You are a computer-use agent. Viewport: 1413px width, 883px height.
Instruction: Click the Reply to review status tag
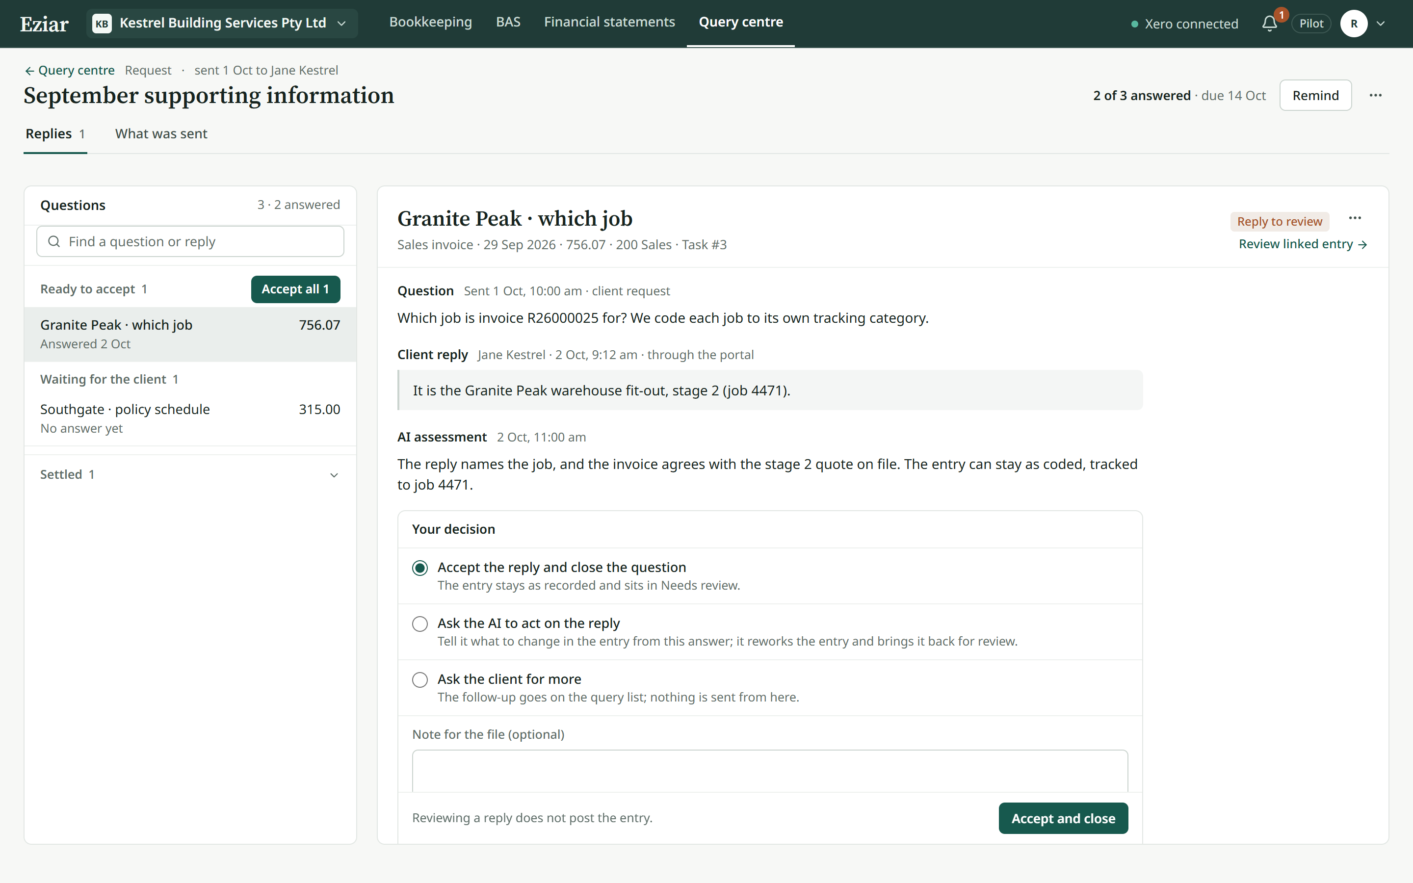click(x=1280, y=221)
